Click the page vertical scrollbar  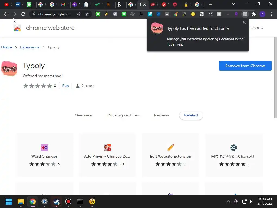[x=275, y=77]
